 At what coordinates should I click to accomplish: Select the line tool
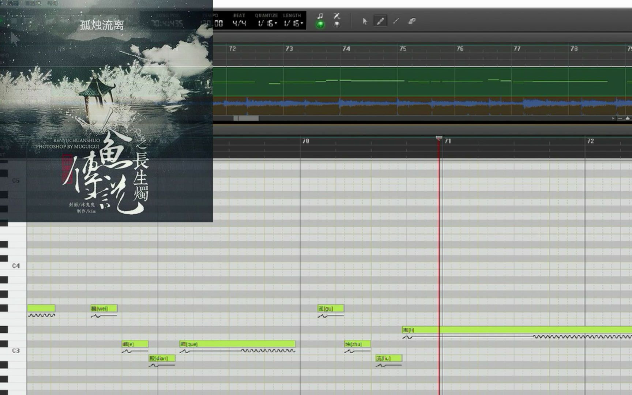point(396,21)
